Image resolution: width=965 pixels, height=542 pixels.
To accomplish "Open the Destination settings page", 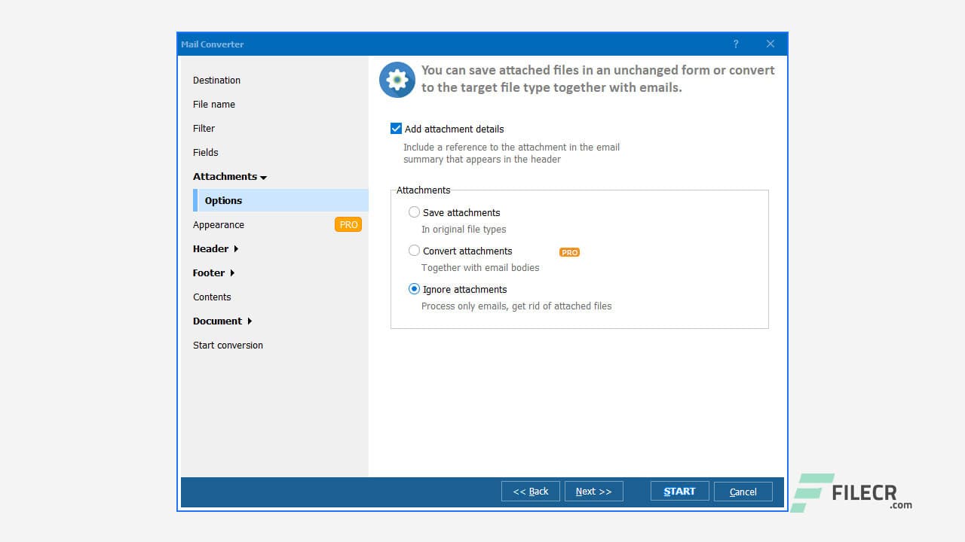I will pos(216,80).
